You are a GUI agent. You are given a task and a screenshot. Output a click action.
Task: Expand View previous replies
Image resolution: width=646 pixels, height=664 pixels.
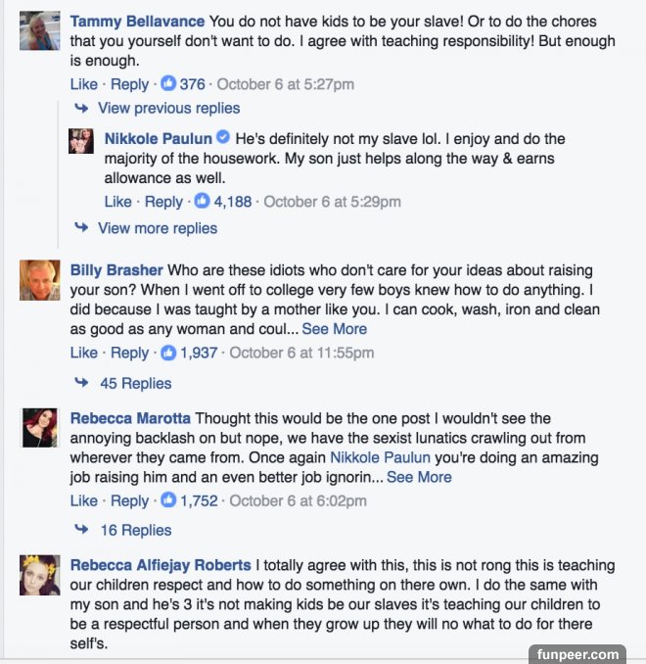click(x=168, y=108)
